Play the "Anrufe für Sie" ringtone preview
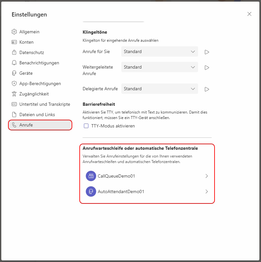 (207, 52)
